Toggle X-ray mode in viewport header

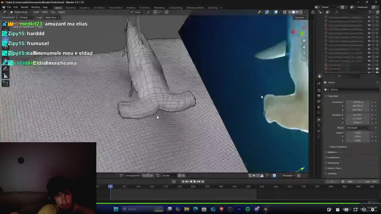(x=285, y=12)
